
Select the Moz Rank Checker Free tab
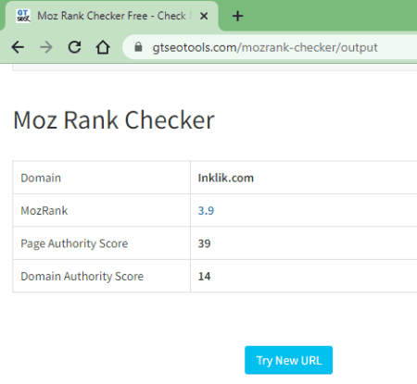pyautogui.click(x=111, y=16)
